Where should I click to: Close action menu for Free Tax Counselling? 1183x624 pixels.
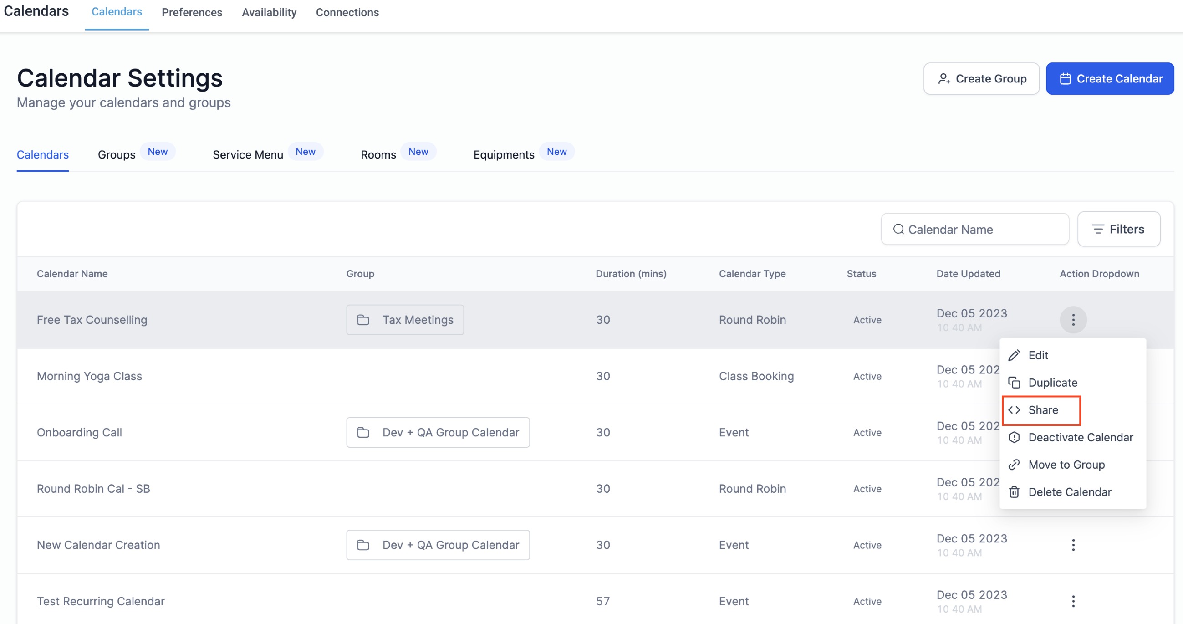[x=1073, y=320]
